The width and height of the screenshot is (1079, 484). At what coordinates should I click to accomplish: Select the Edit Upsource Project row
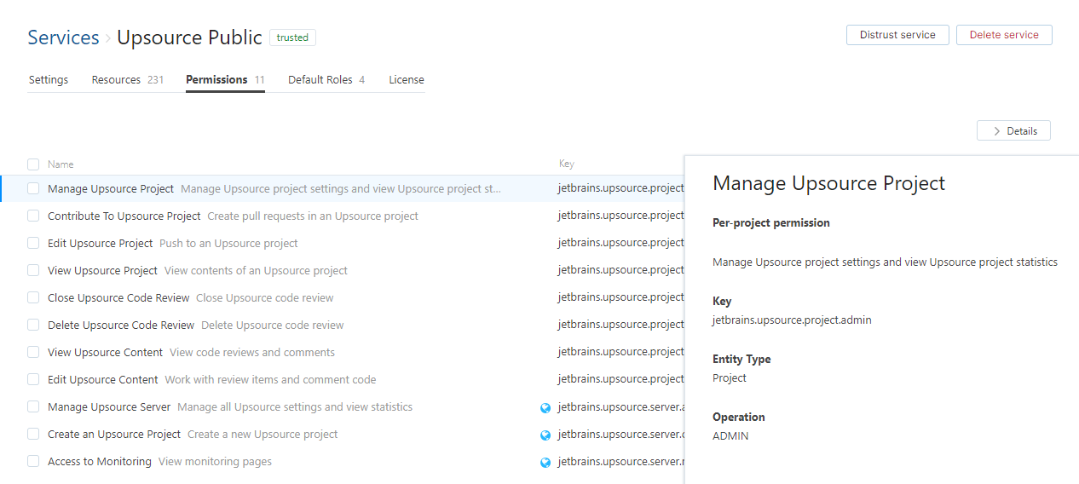101,244
